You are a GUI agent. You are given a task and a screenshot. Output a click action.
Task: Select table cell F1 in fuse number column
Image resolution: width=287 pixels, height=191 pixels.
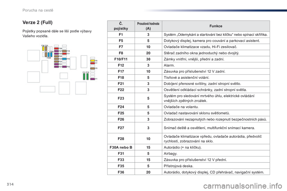(x=121, y=35)
